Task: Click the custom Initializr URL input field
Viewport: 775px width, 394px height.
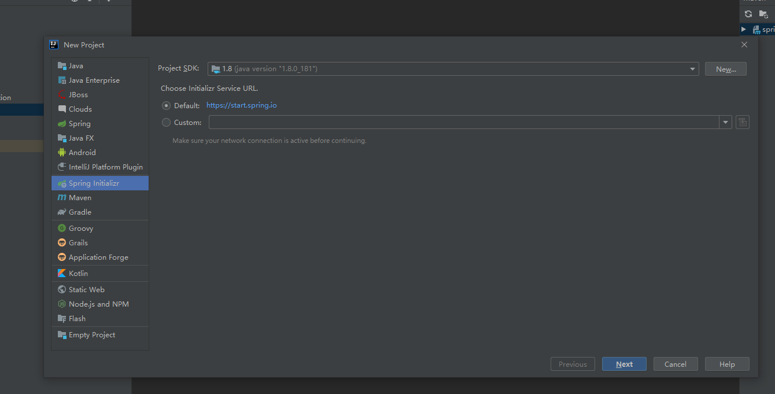Action: click(464, 123)
